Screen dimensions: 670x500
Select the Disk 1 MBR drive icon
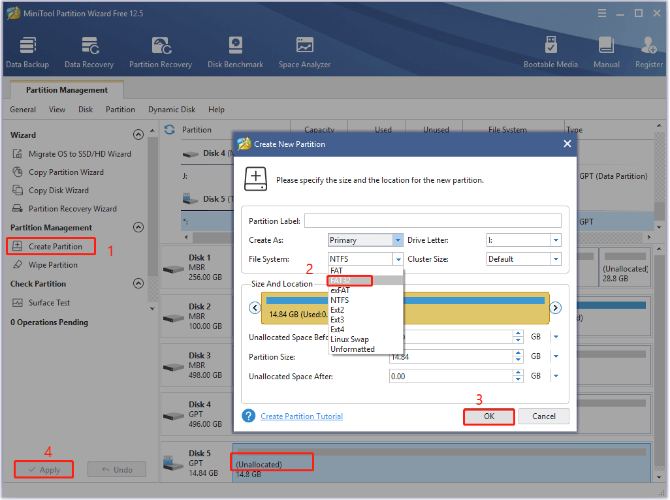[x=174, y=270]
